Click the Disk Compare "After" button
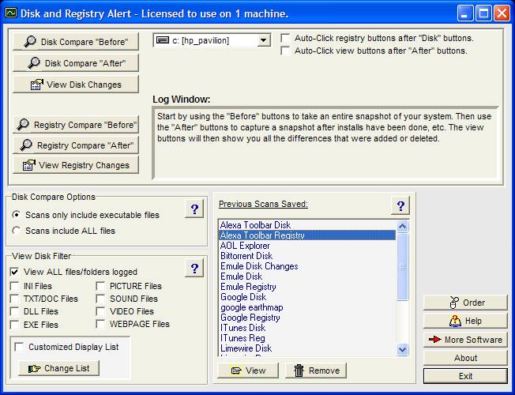Screen dimensions: 515x395 pos(76,62)
